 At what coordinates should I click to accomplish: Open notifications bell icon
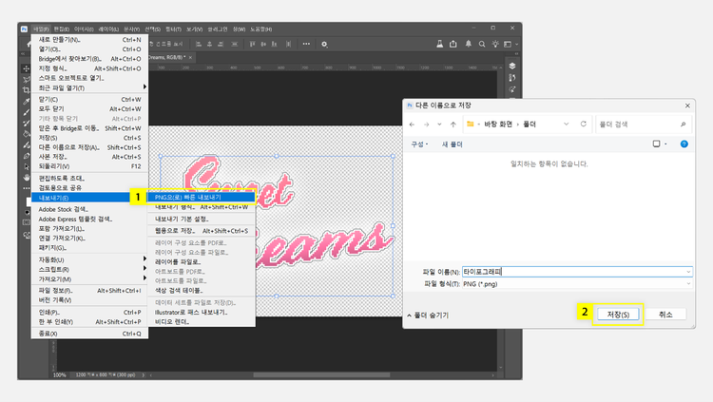tap(468, 44)
